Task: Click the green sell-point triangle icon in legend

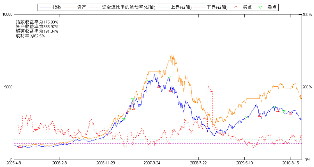Action: pos(260,7)
